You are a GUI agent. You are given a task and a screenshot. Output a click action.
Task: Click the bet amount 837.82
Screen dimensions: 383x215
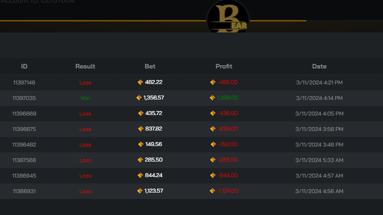154,129
